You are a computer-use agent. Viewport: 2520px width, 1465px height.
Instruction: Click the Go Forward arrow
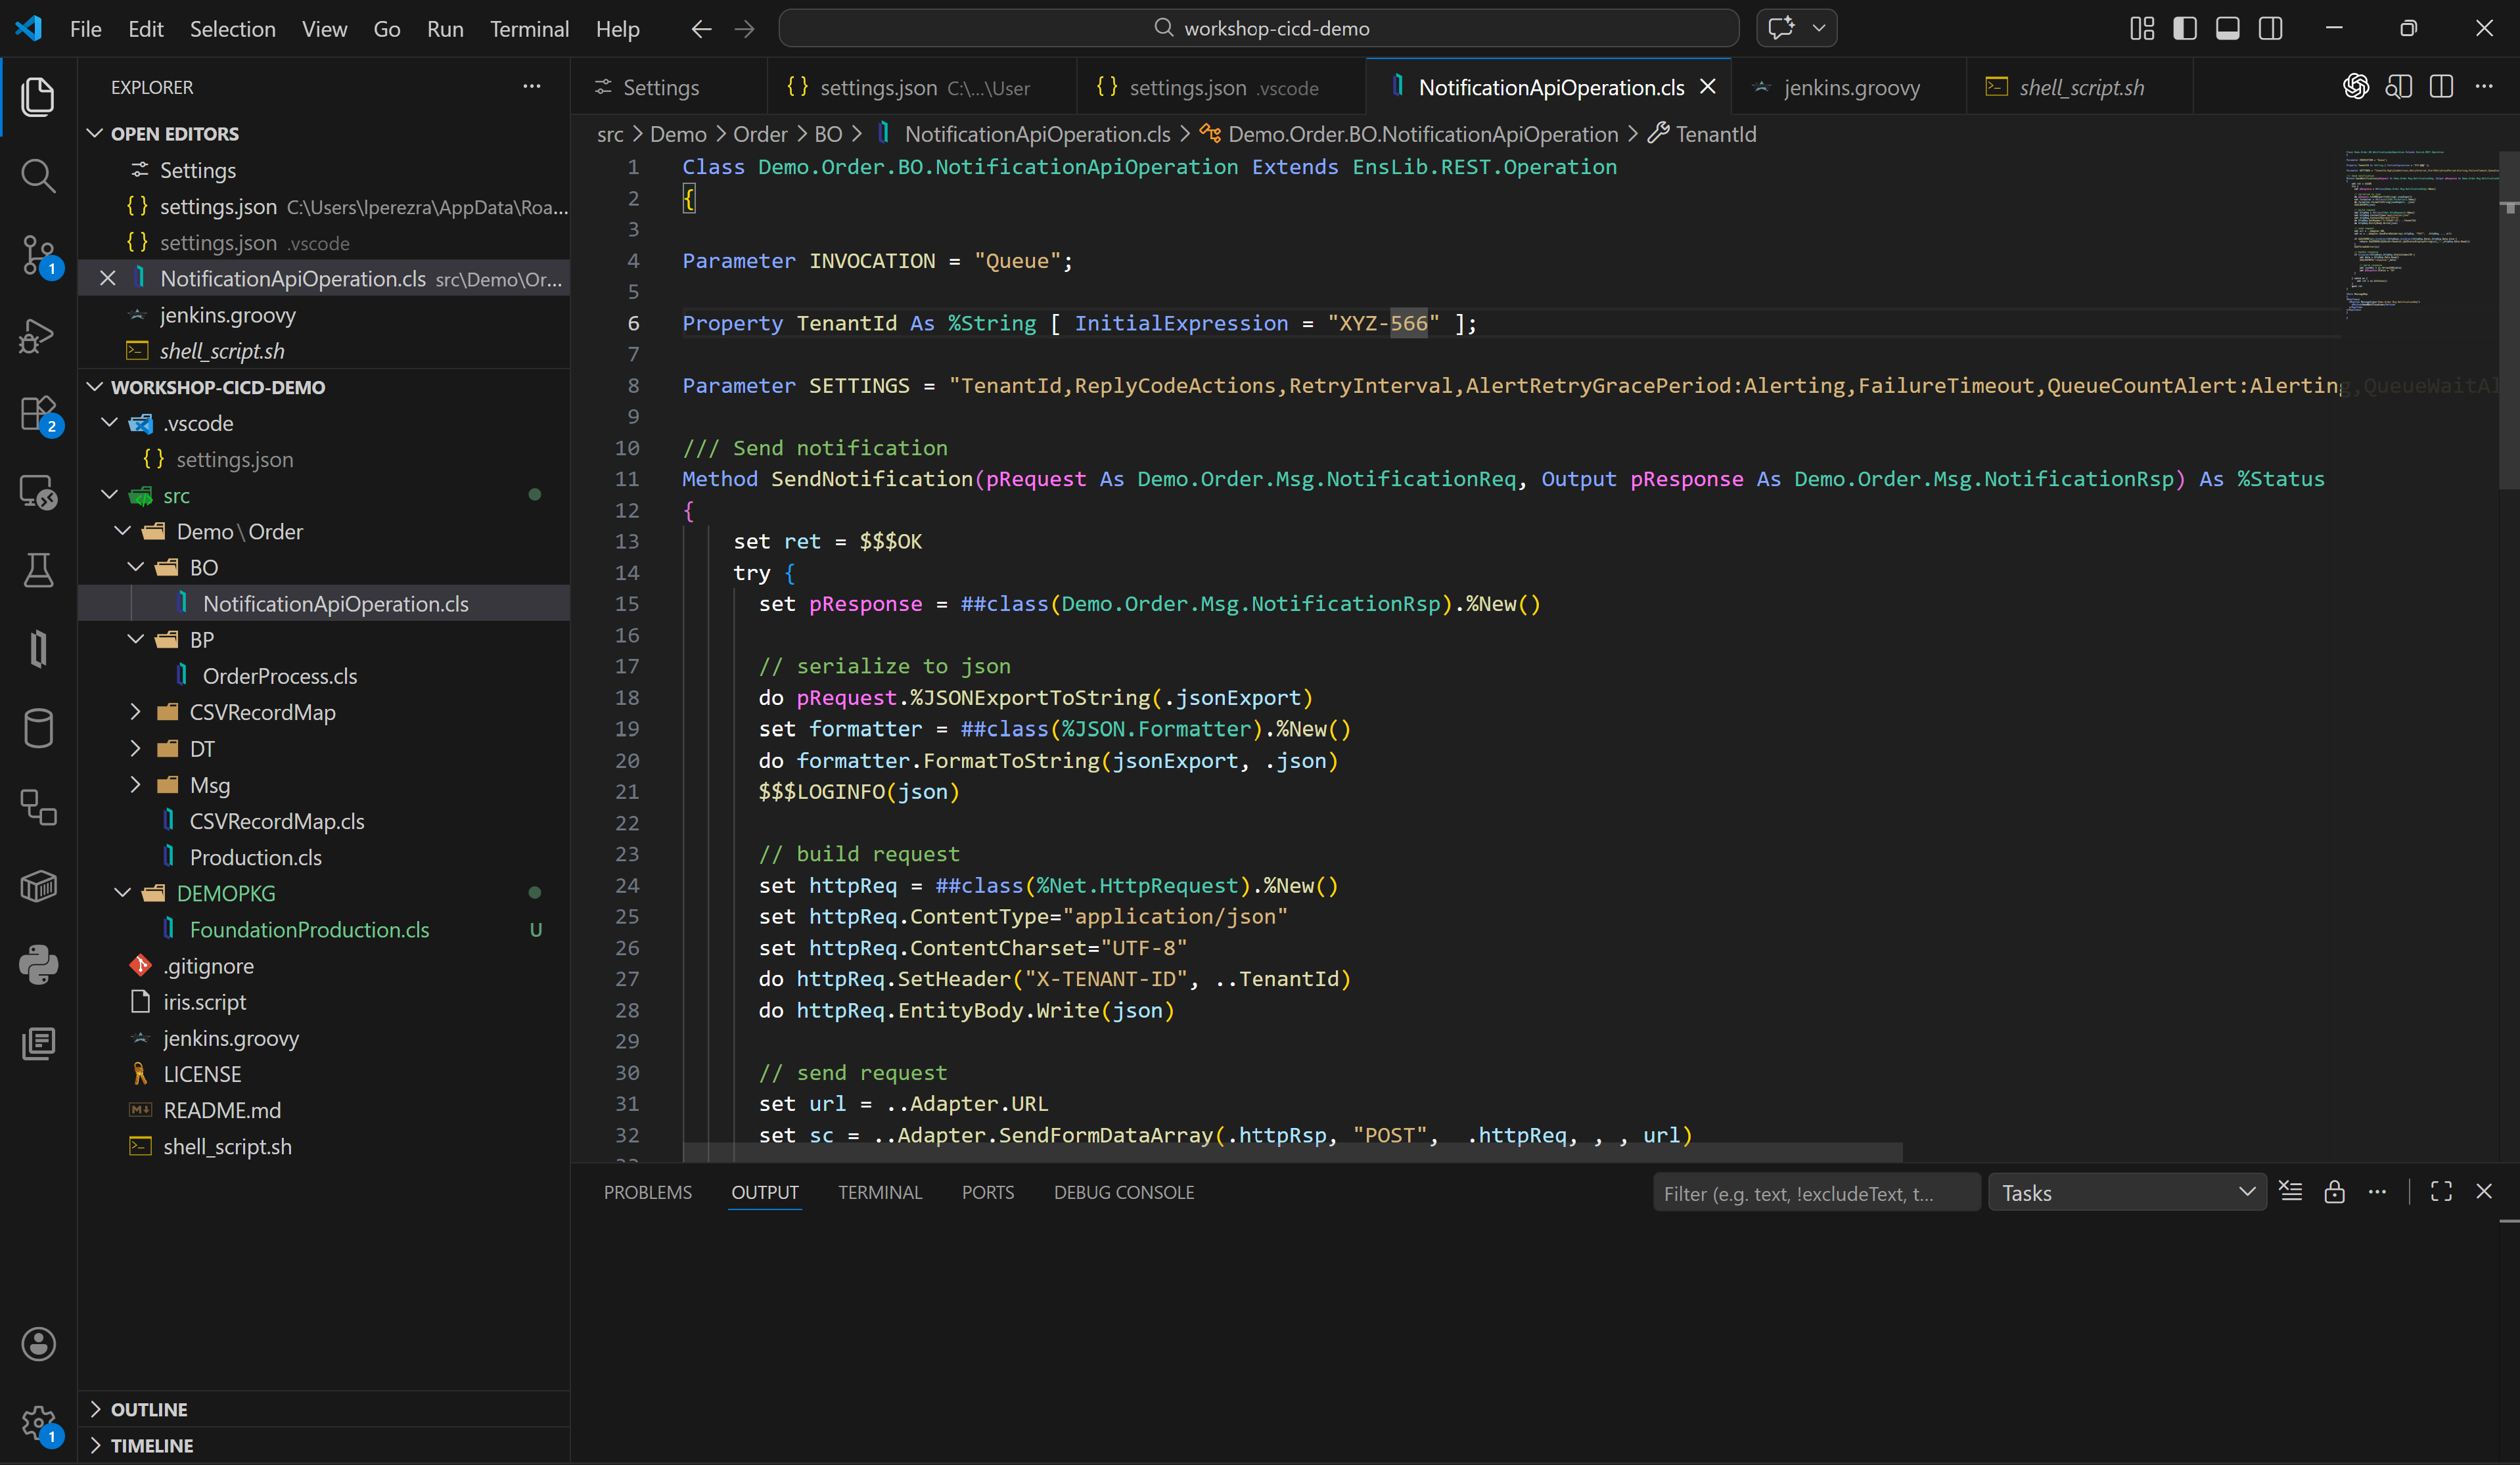click(x=744, y=29)
